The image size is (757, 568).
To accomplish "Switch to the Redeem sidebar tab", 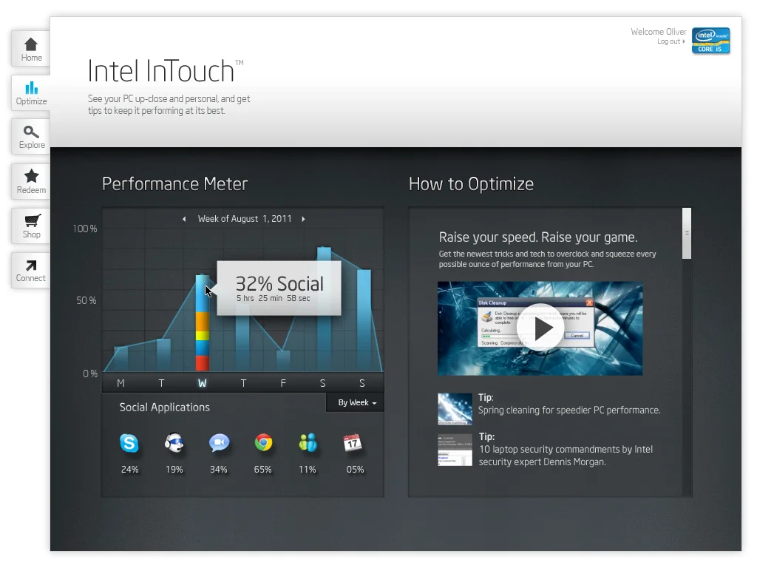I will click(x=31, y=182).
